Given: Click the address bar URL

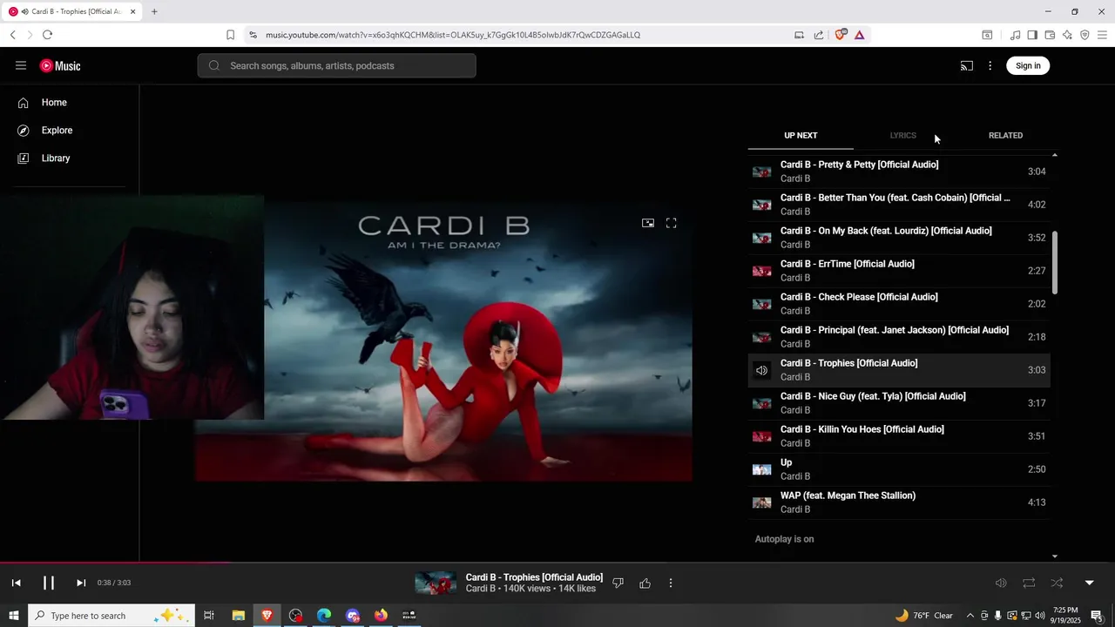Looking at the screenshot, I should pos(453,35).
